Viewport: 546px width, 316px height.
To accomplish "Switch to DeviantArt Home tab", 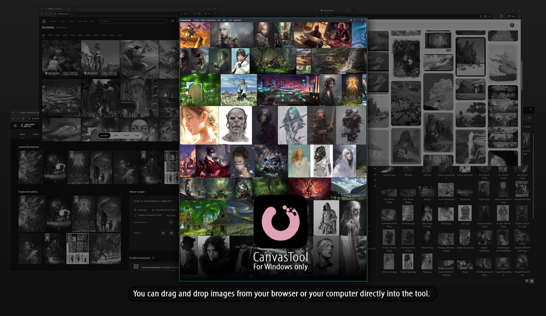I will [22, 134].
